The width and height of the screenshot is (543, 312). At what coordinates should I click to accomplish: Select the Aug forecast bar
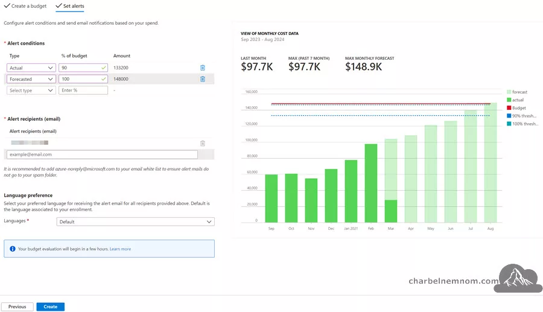tap(491, 162)
